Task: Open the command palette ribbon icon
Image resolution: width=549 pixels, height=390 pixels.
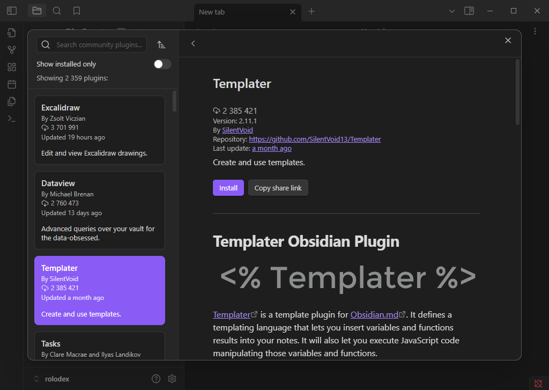Action: click(x=12, y=119)
